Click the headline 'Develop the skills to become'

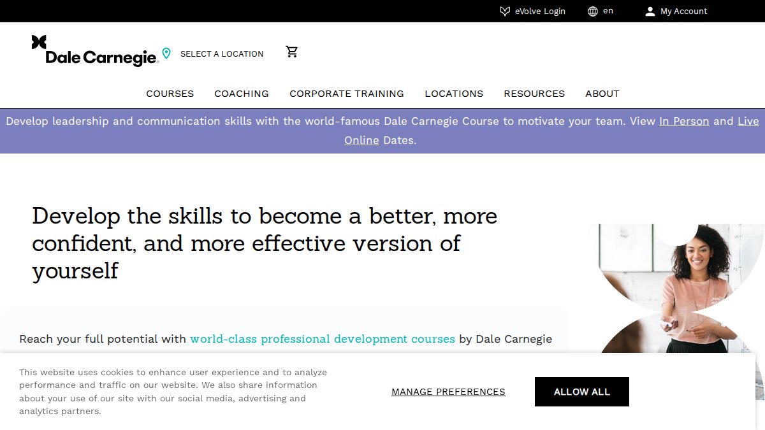click(265, 243)
